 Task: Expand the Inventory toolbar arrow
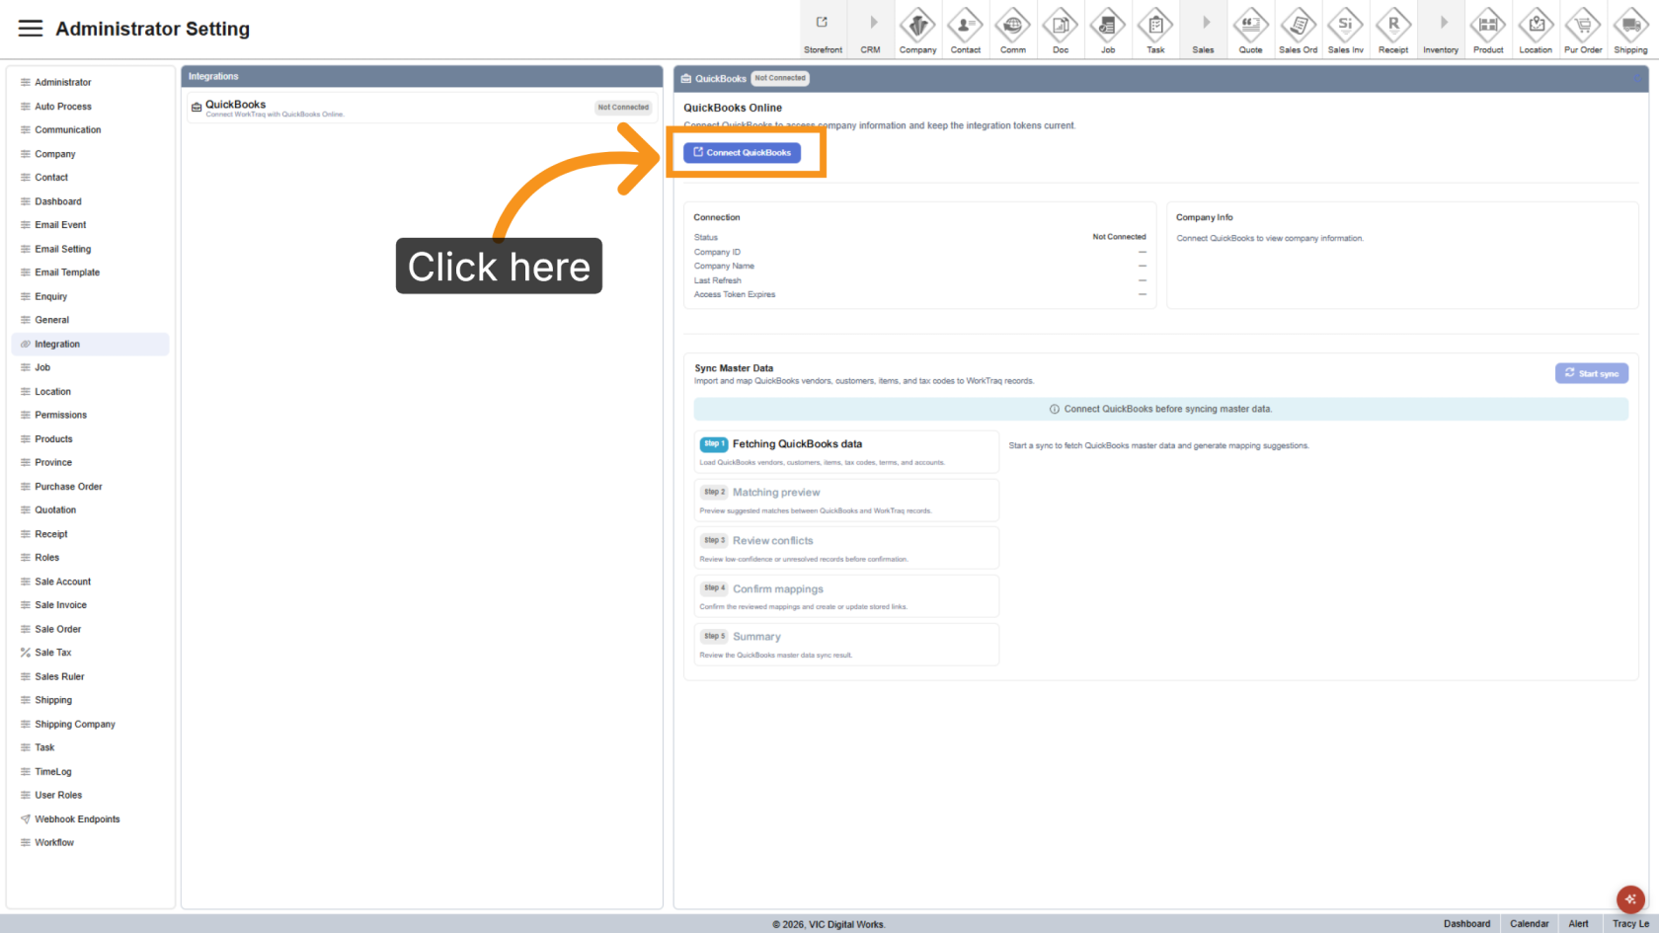[1441, 30]
